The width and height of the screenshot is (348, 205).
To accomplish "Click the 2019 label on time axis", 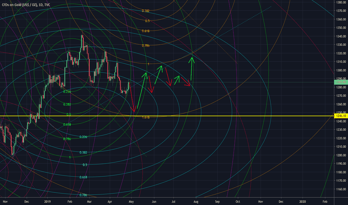I will click(47, 202).
